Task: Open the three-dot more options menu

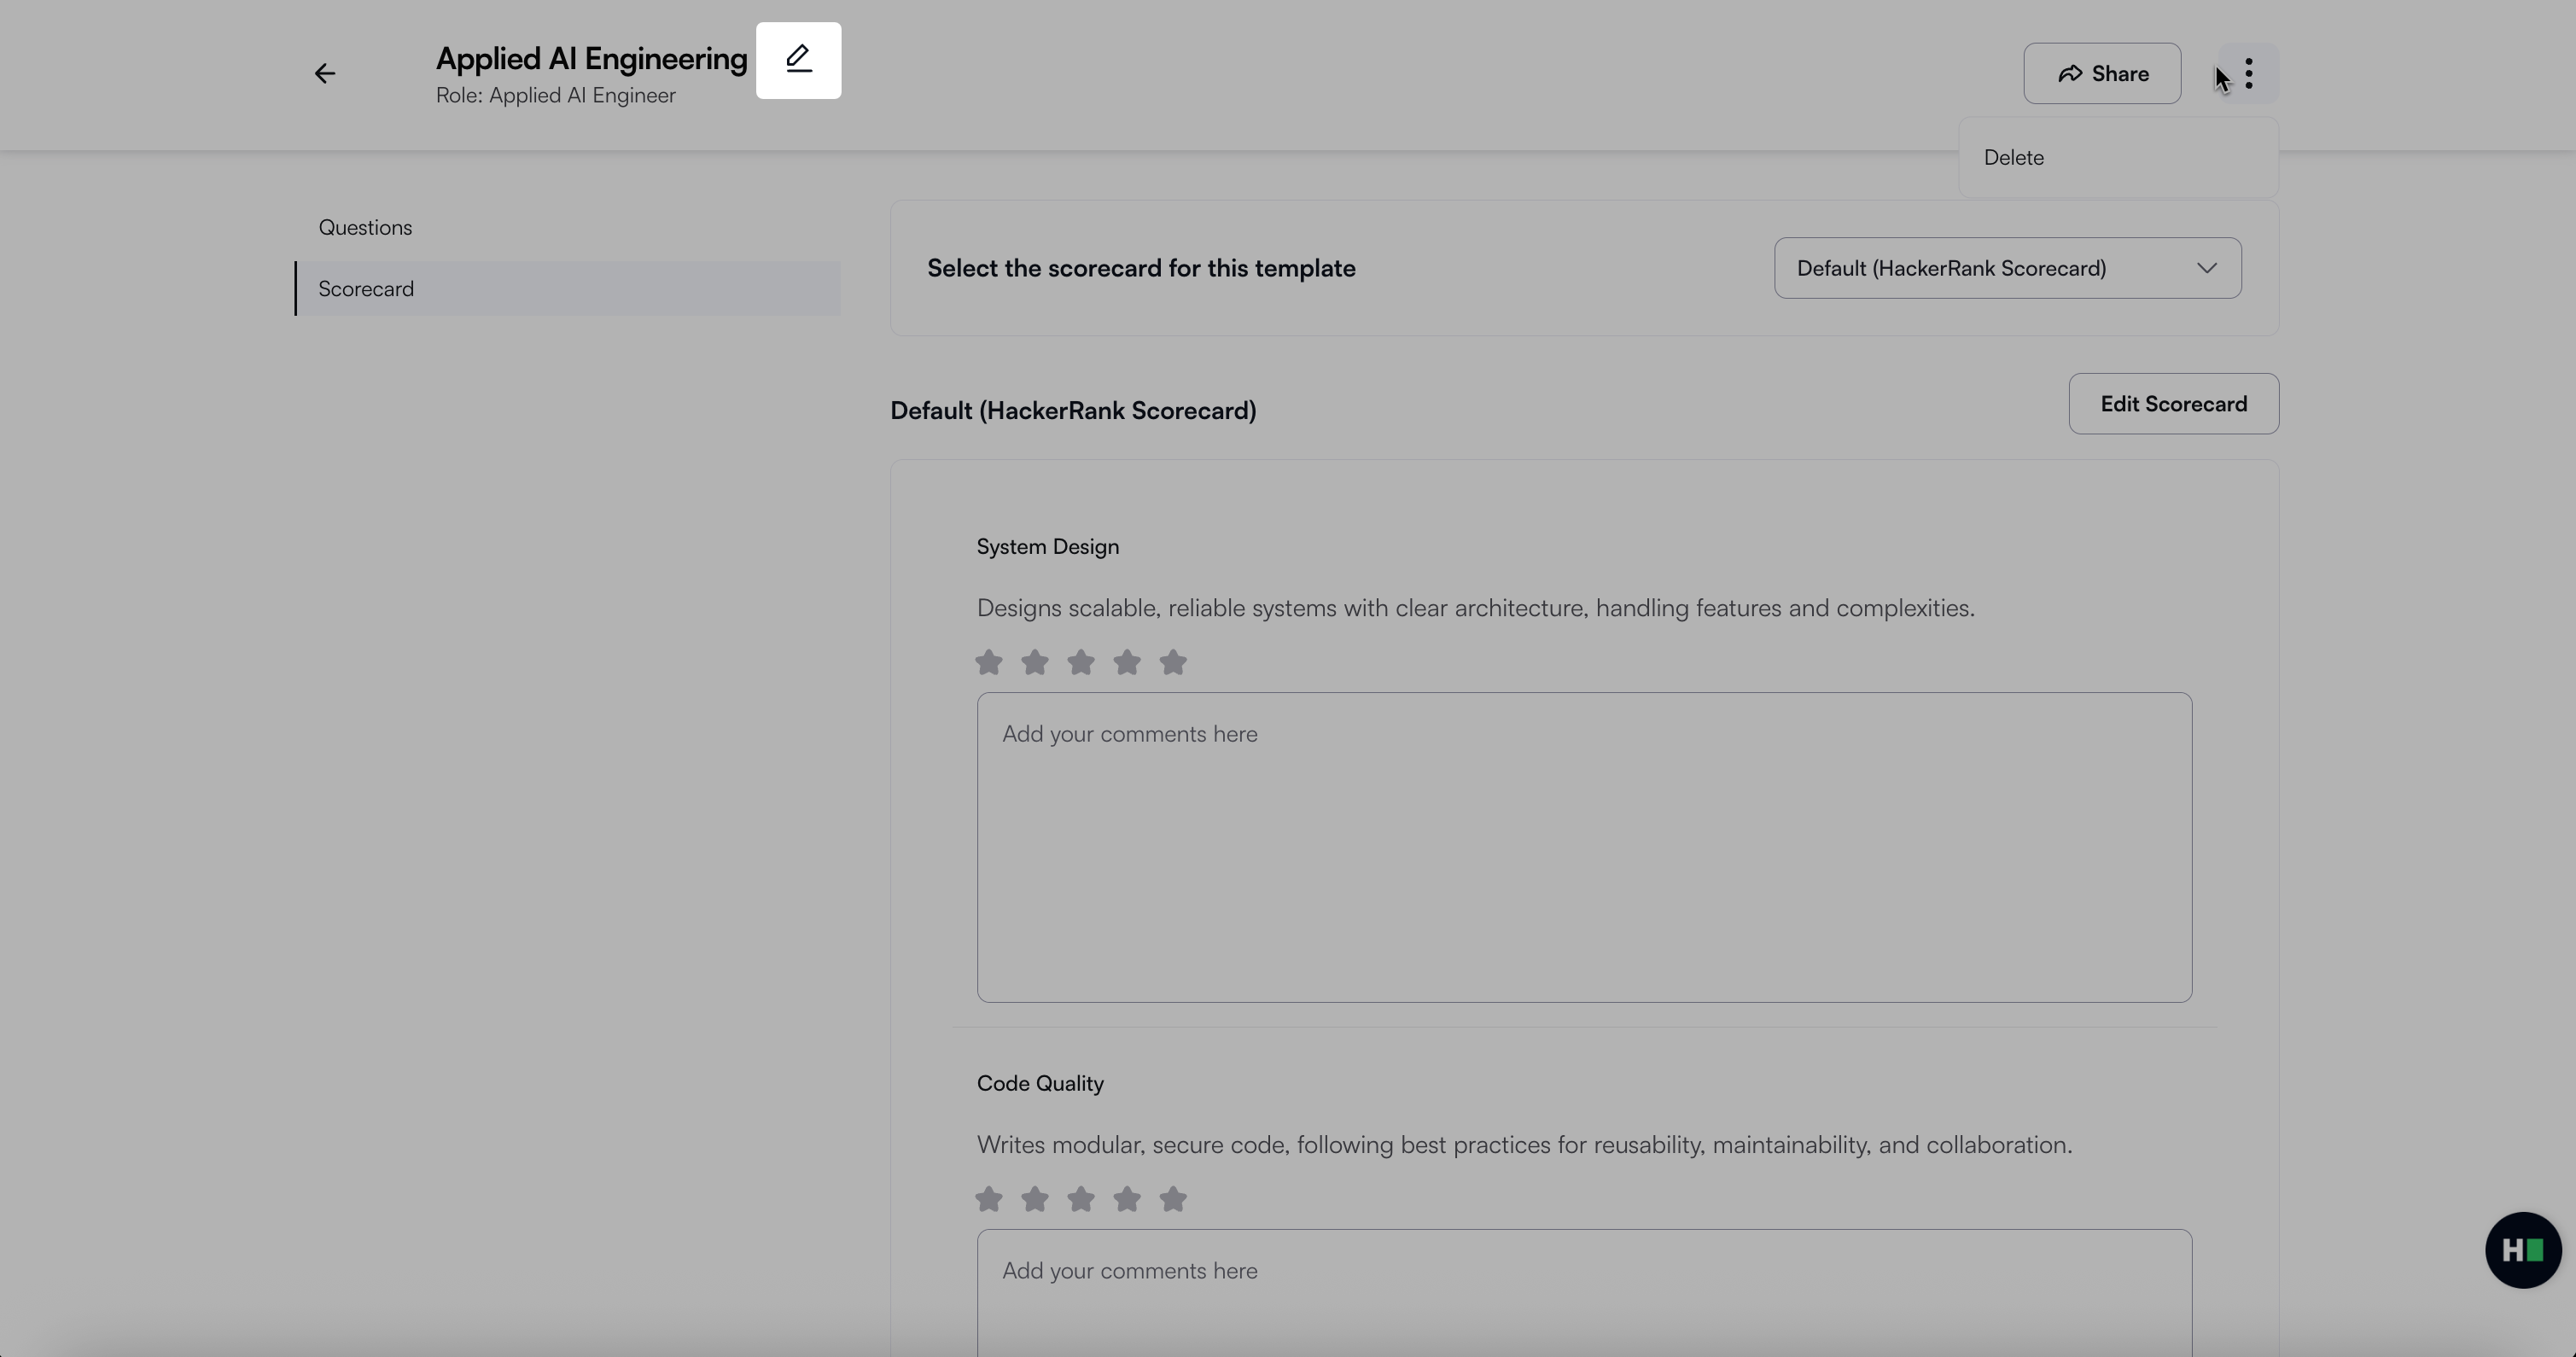Action: (x=2248, y=74)
